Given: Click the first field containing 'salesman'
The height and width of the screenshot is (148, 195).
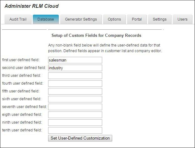Looking at the screenshot, I should (x=75, y=60).
